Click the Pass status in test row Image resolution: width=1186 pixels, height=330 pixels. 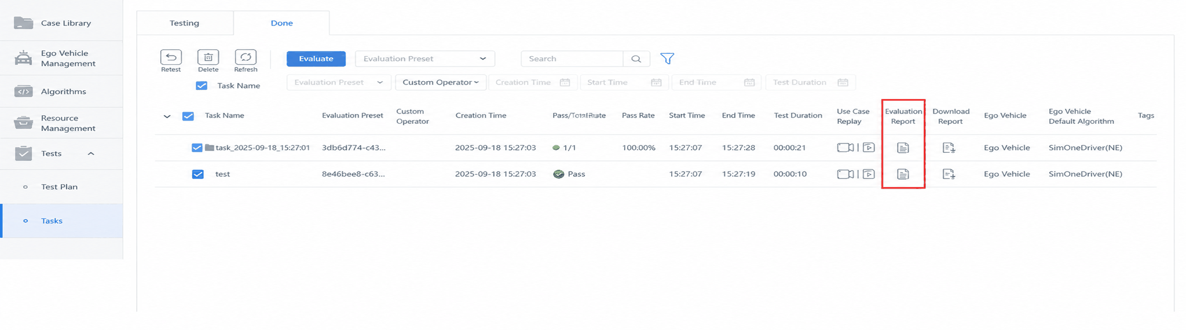click(x=570, y=174)
